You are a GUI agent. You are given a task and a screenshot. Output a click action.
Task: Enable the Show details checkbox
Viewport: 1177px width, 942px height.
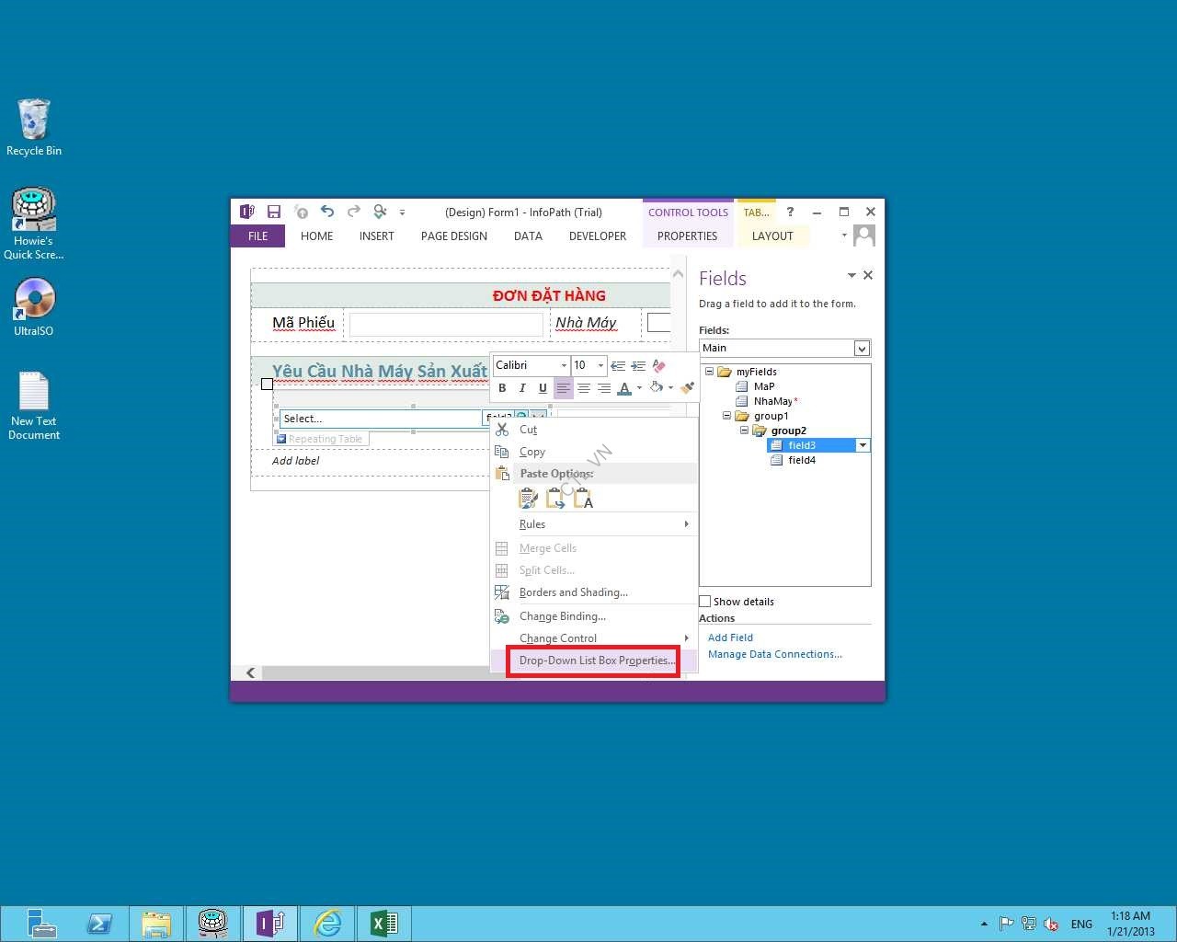click(x=705, y=602)
